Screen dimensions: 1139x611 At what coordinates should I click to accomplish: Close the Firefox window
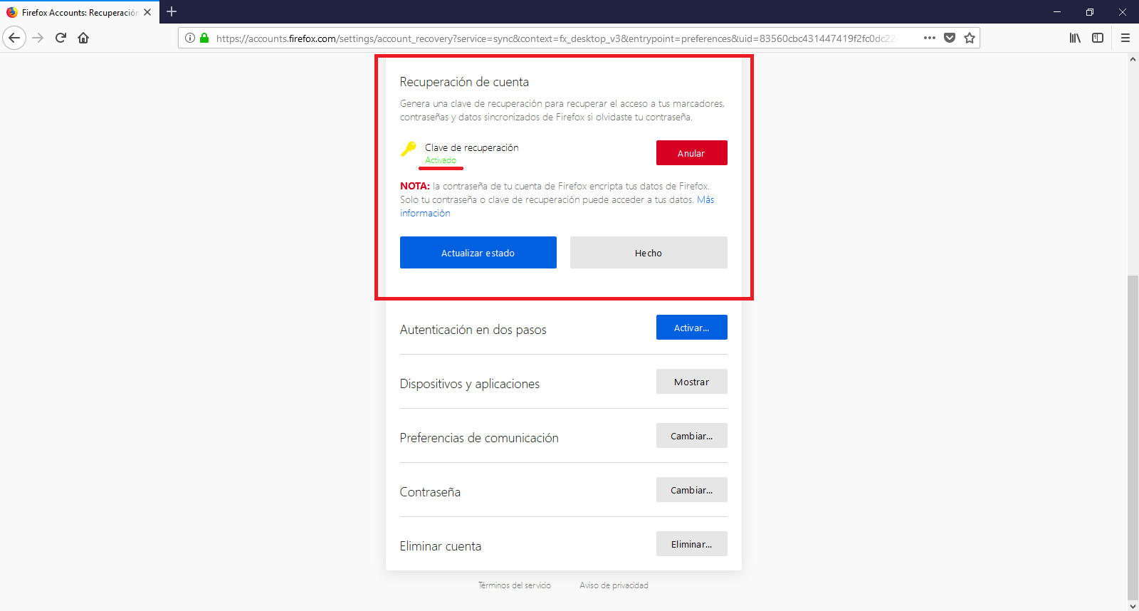click(1123, 11)
